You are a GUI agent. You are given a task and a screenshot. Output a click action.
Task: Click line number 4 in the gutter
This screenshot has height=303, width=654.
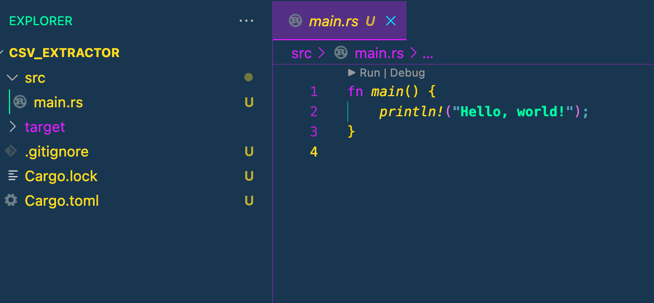point(314,151)
